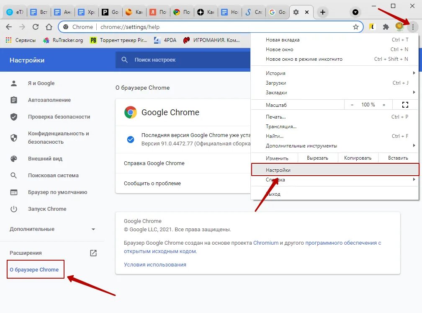Select Печать... menu item
422x313 pixels.
pyautogui.click(x=335, y=117)
